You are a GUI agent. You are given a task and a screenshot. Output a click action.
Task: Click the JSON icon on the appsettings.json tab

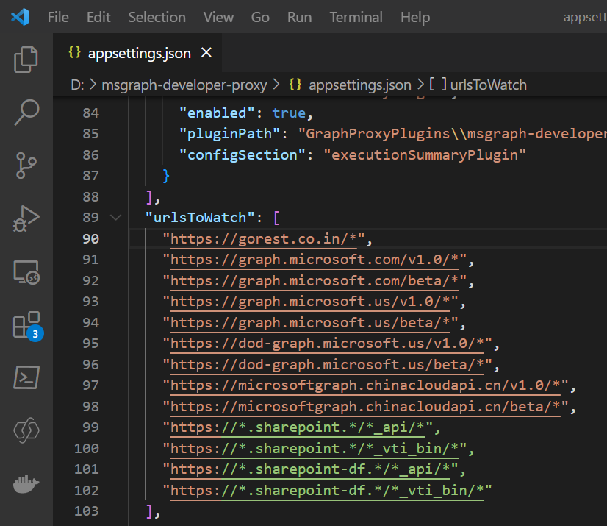[73, 52]
